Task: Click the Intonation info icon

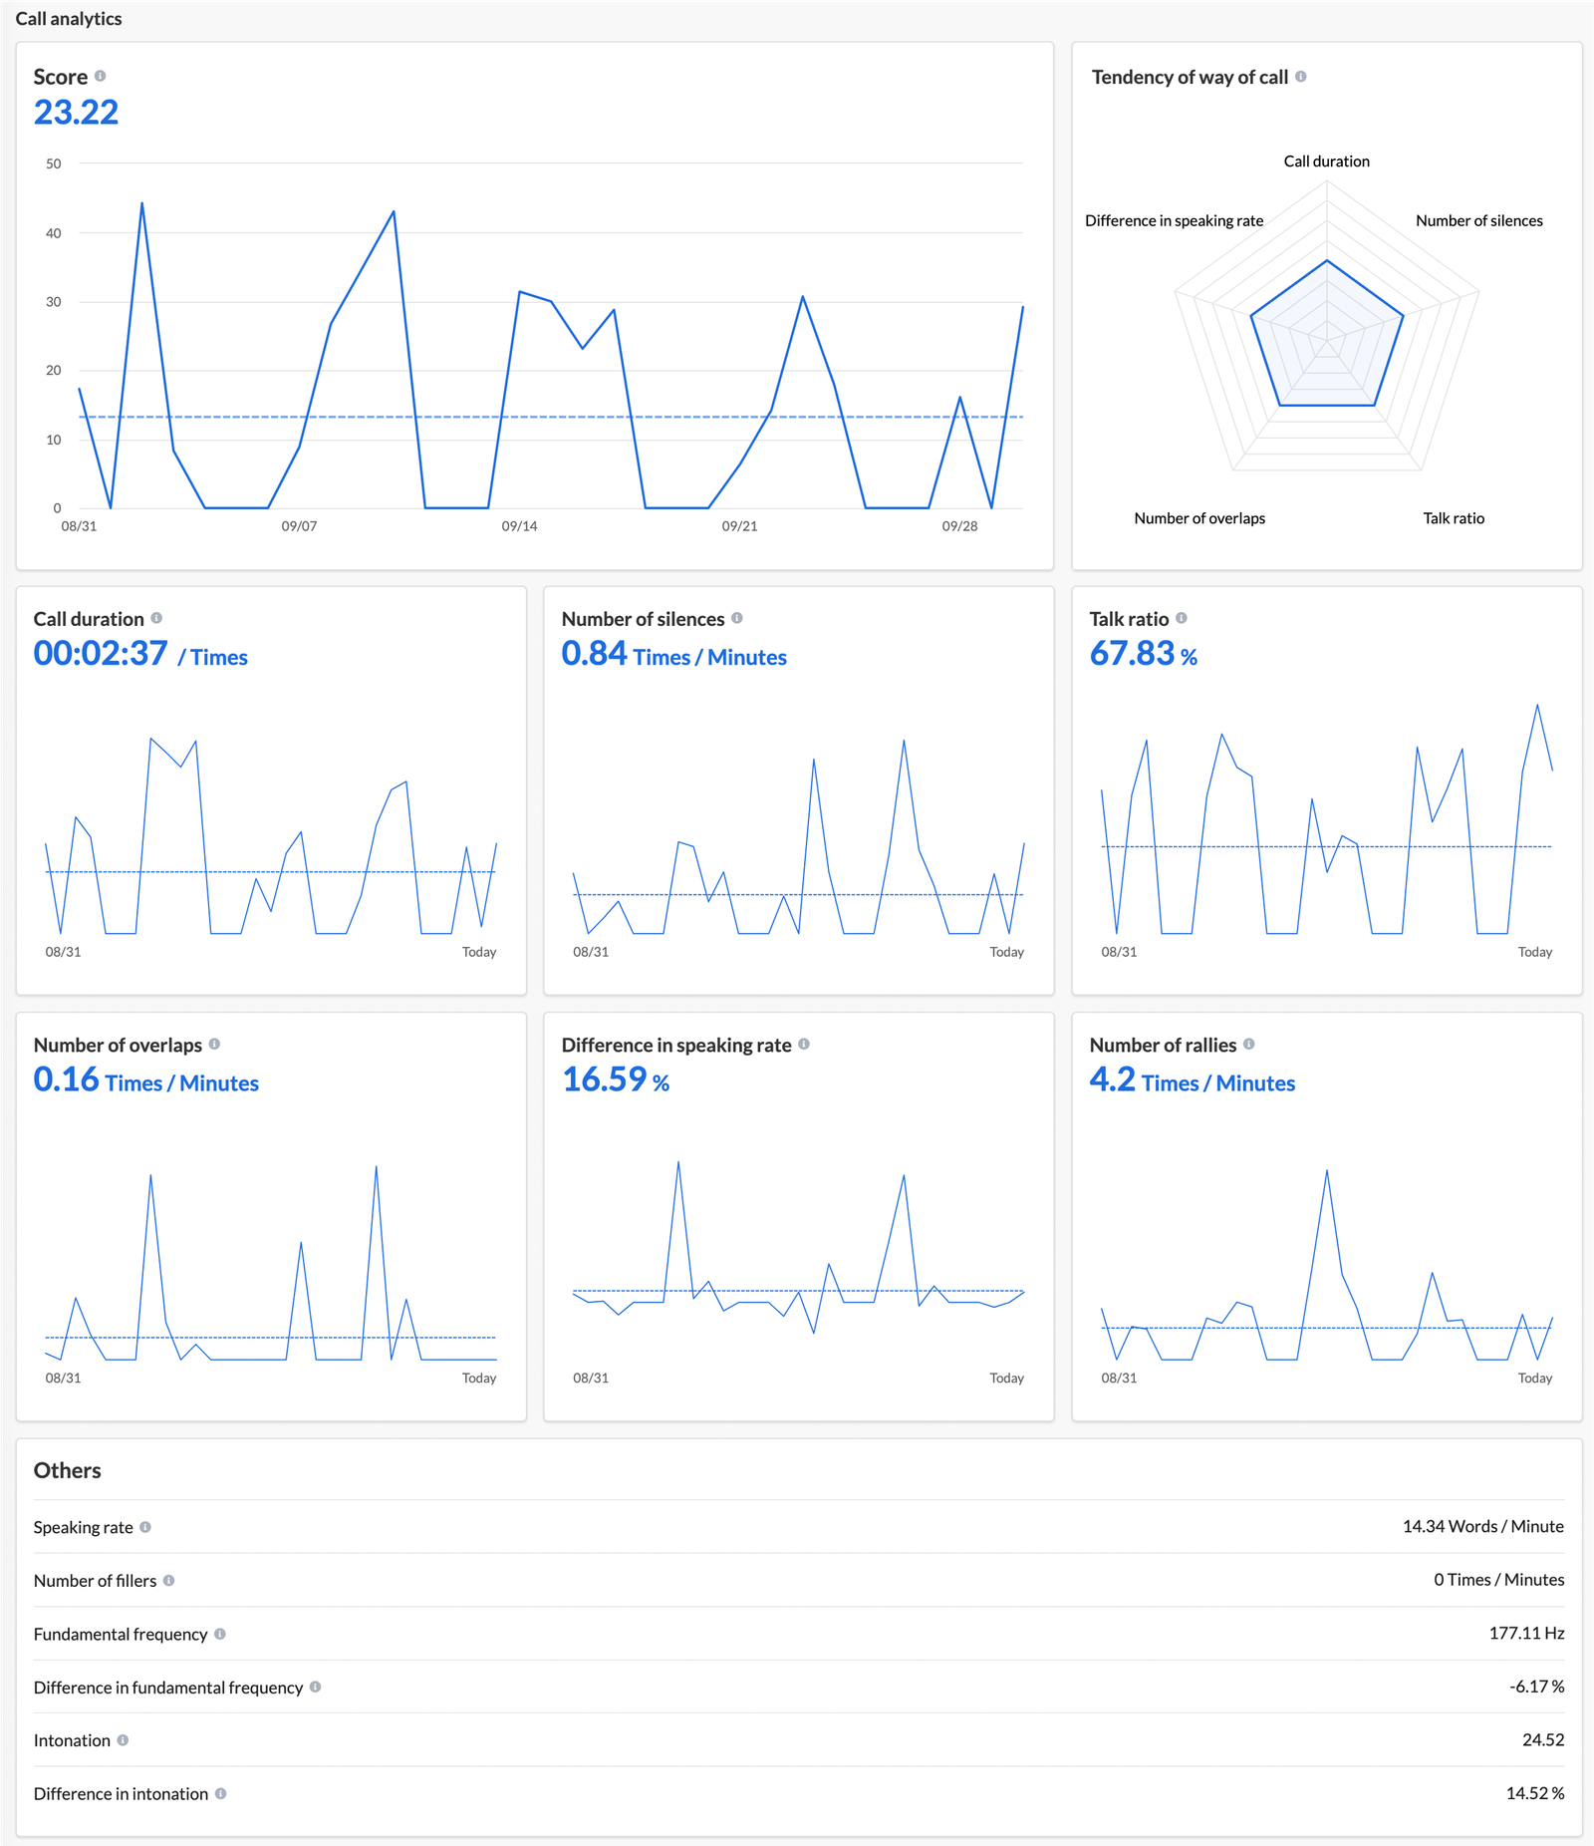Action: click(x=124, y=1740)
